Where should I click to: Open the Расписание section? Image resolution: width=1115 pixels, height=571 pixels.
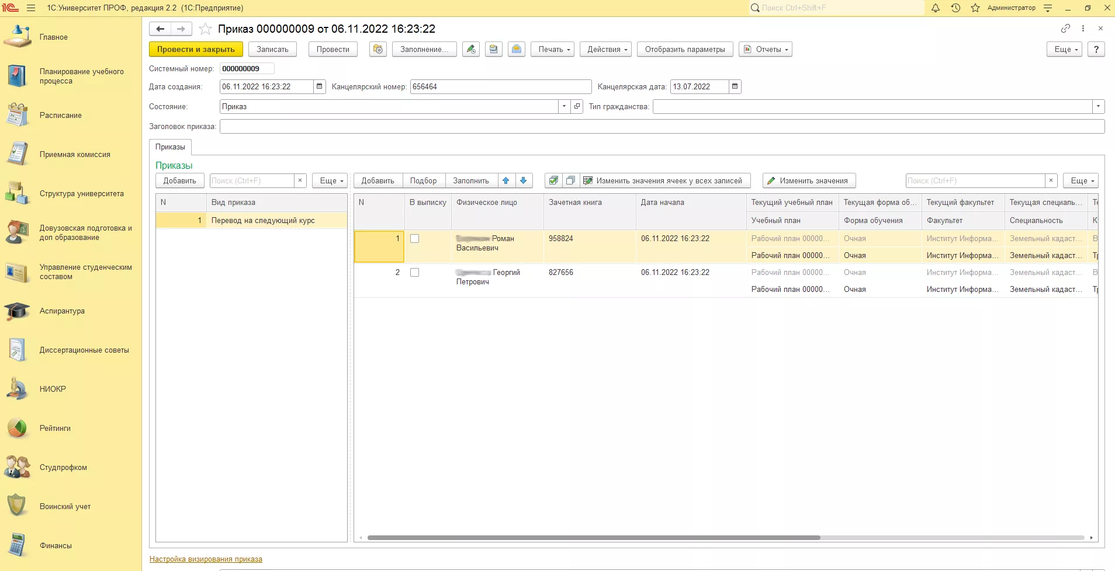pos(61,115)
